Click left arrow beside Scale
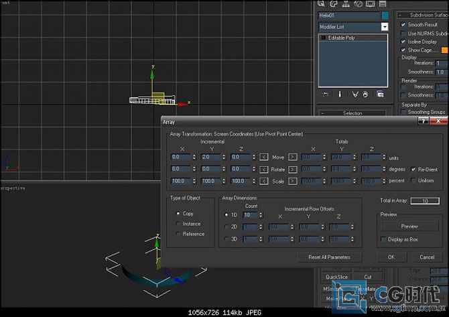 264,181
